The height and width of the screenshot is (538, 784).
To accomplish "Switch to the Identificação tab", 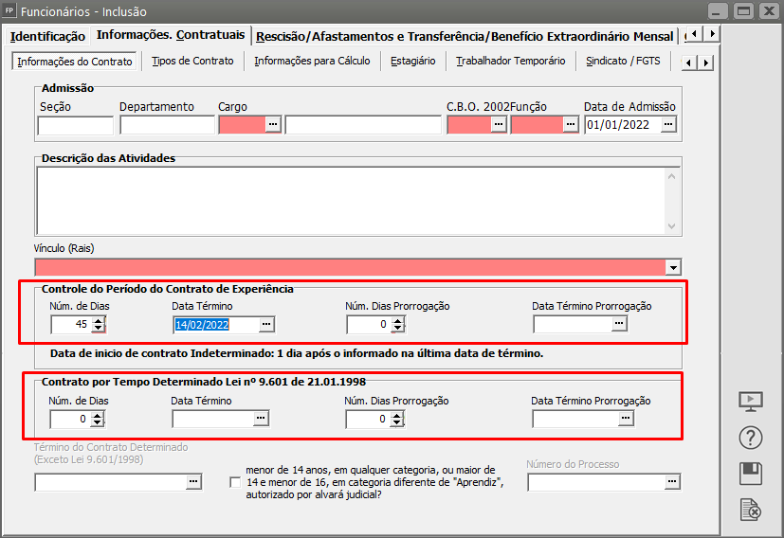I will 47,36.
